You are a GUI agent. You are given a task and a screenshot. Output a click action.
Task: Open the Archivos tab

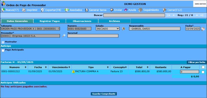point(114,21)
